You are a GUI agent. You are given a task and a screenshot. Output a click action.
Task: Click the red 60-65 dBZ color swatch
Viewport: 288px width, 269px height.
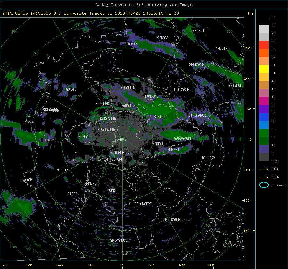click(x=264, y=45)
